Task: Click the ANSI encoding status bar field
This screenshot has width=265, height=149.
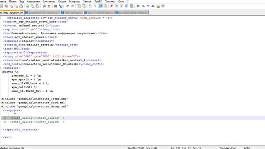Action: click(247, 148)
